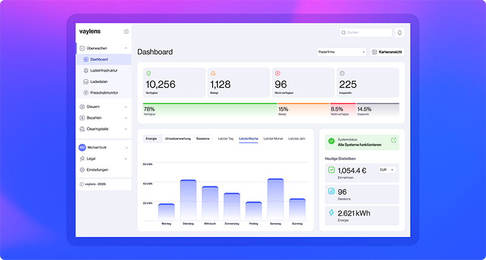This screenshot has height=260, width=486.
Task: Open the Kartenansicht view button
Action: [387, 52]
